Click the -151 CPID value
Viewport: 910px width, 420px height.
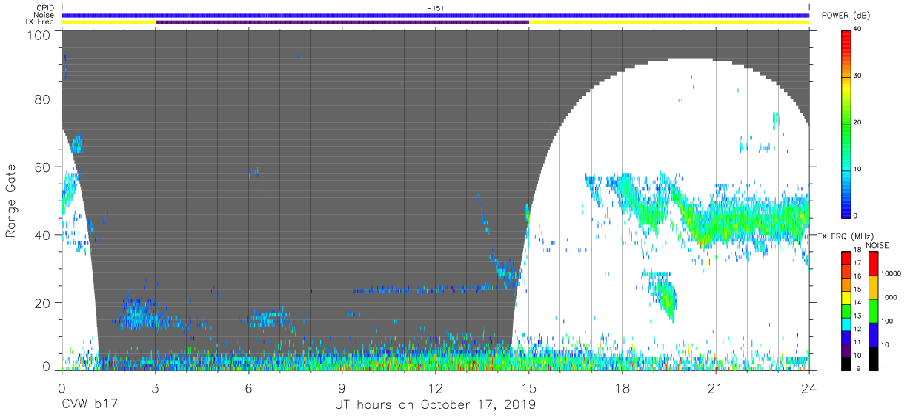point(435,7)
